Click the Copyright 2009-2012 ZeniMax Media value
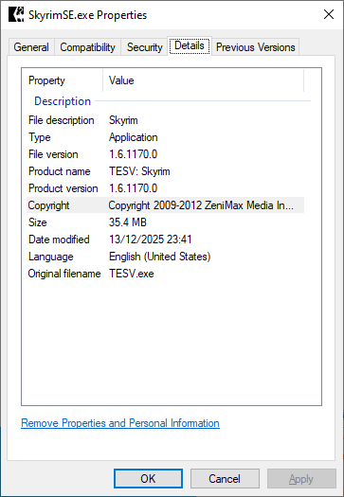 tap(201, 205)
